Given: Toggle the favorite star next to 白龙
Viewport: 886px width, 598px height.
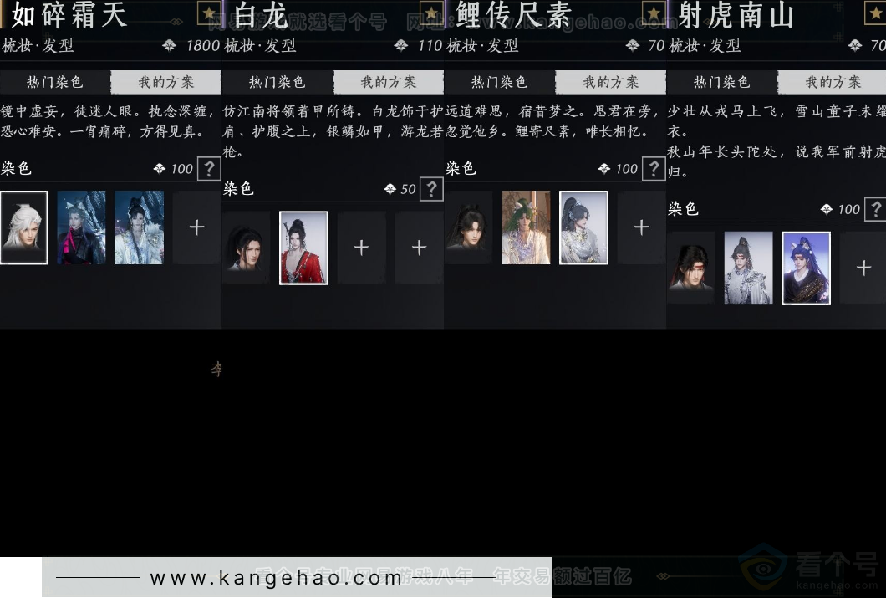Looking at the screenshot, I should [x=208, y=13].
